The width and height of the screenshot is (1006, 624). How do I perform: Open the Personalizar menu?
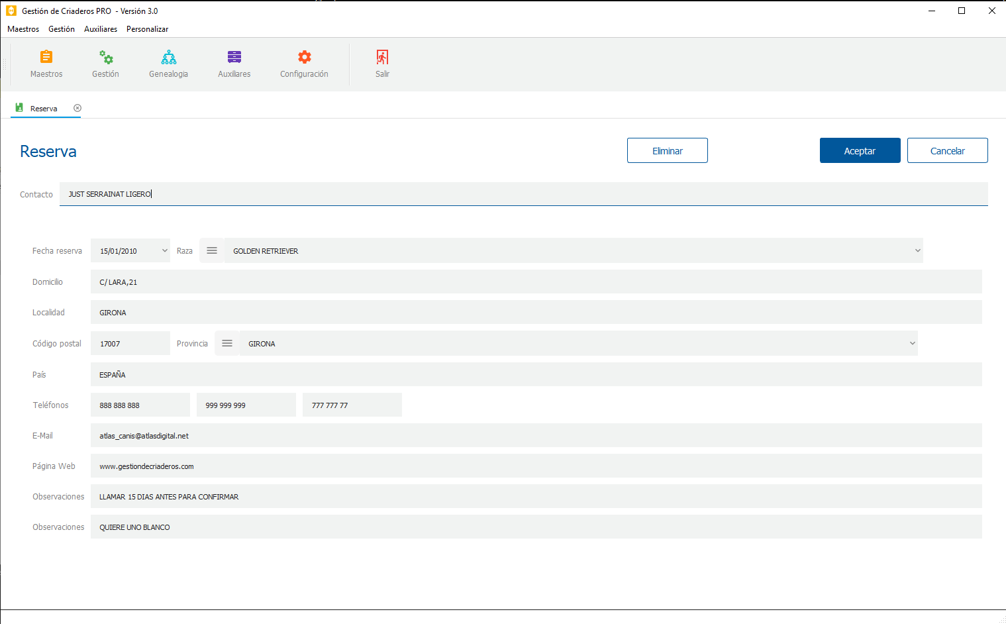pos(147,29)
